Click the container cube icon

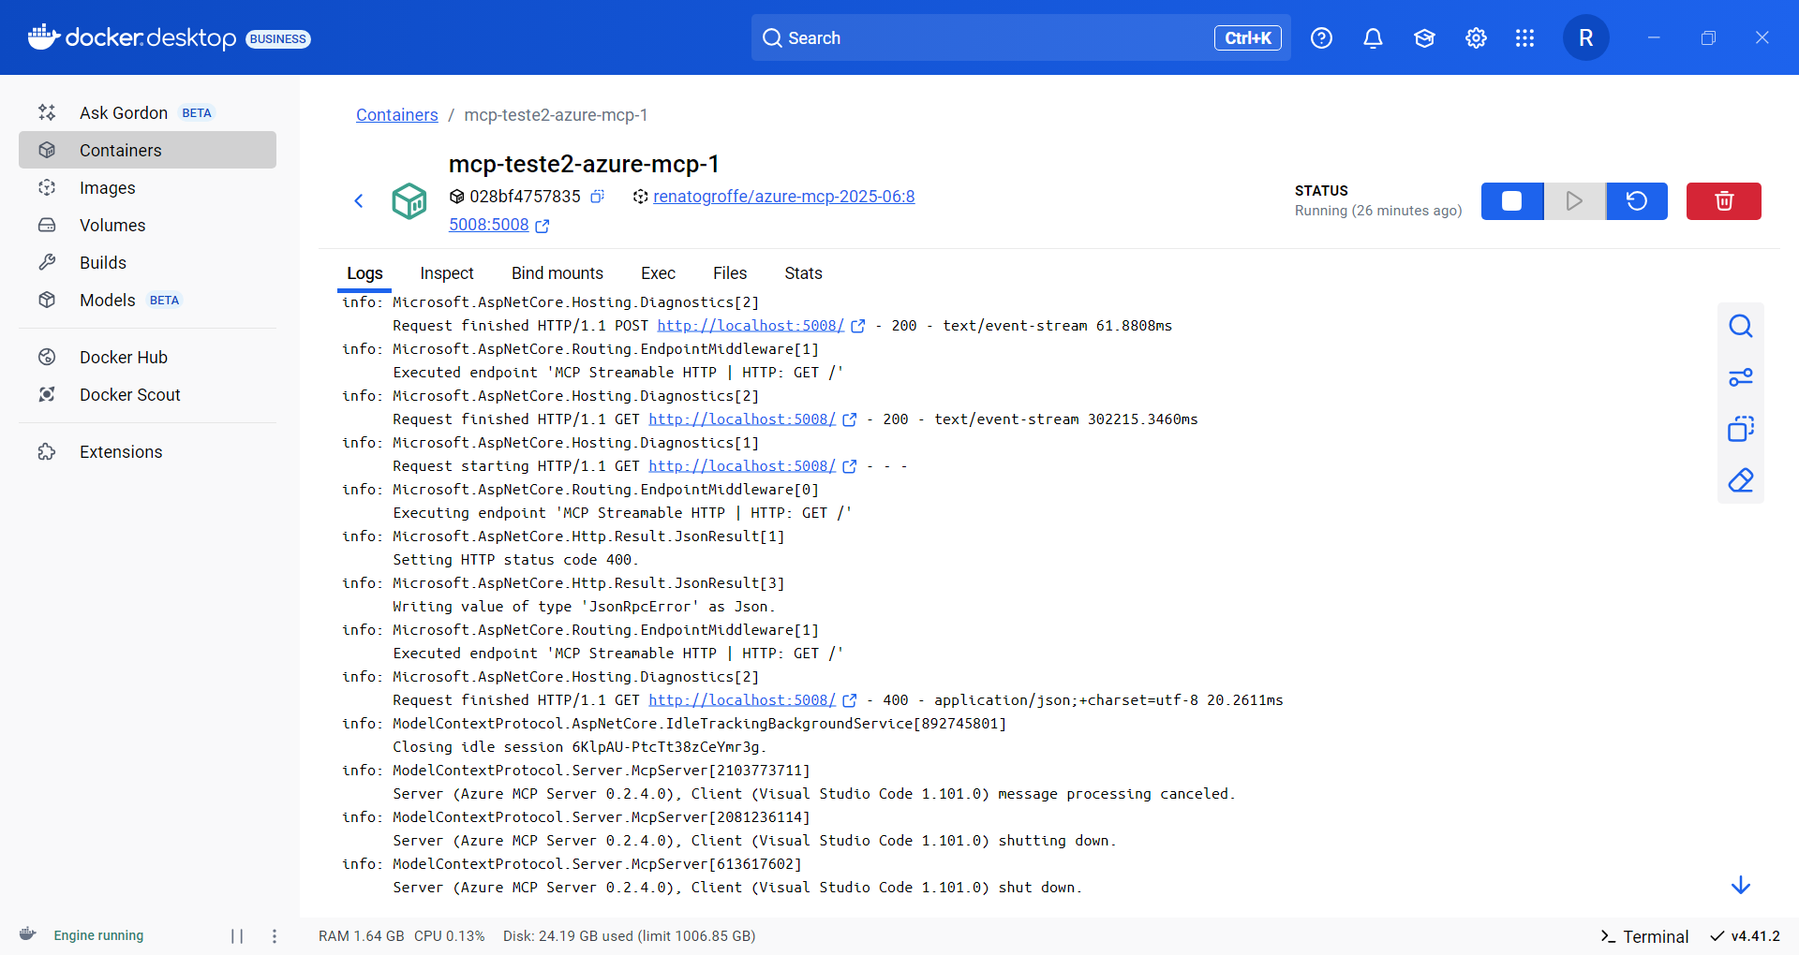(409, 200)
